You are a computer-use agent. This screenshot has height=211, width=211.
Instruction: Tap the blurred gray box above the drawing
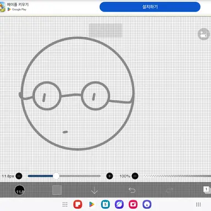(x=105, y=30)
